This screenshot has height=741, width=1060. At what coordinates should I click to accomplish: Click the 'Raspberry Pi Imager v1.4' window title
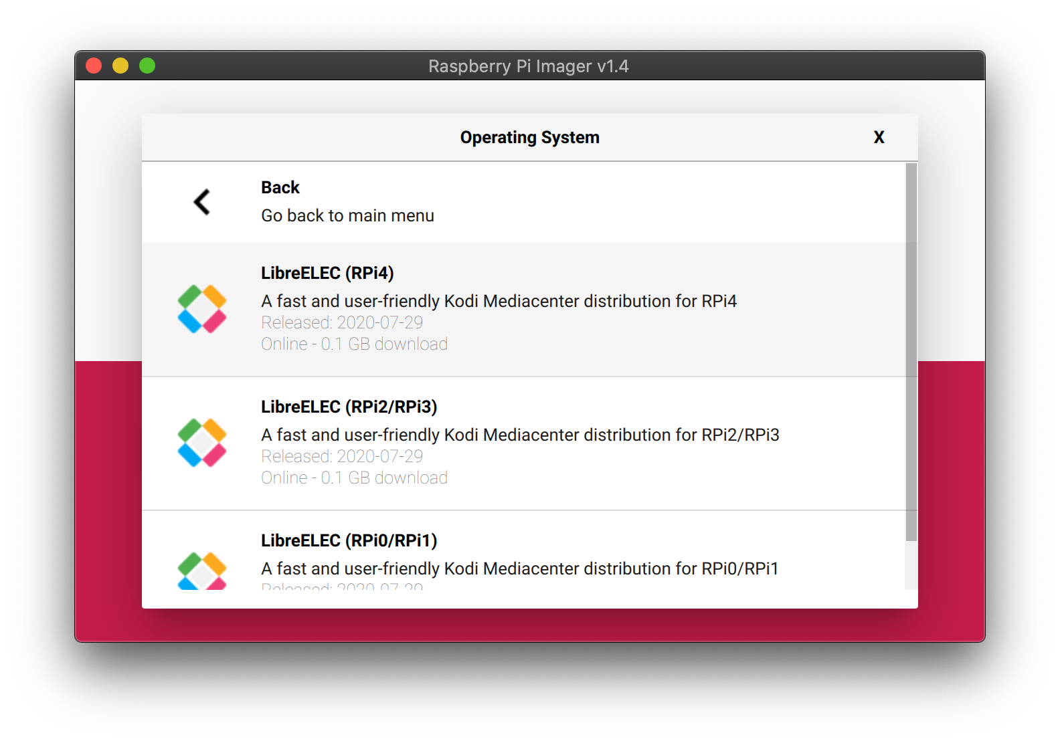528,66
